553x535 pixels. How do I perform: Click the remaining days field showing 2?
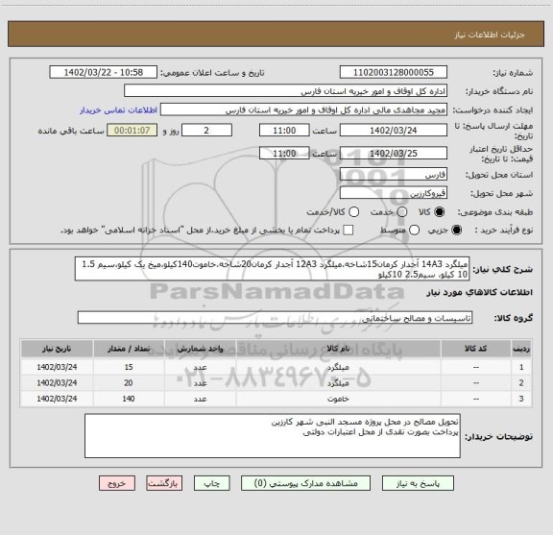point(206,131)
